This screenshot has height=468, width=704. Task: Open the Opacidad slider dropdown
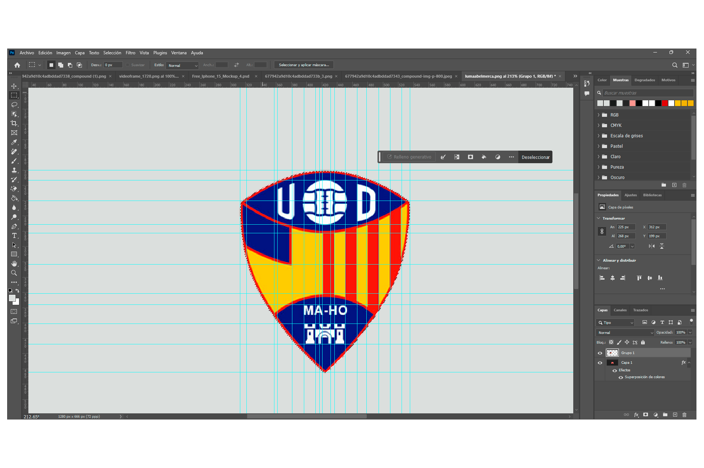[690, 332]
